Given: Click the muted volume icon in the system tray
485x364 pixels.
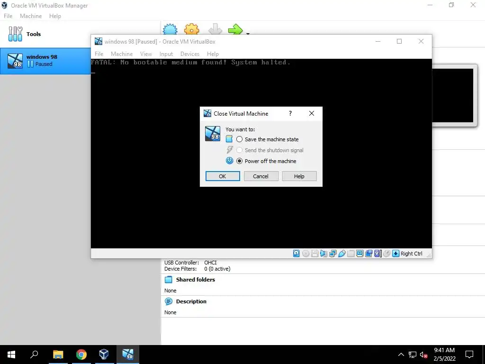Looking at the screenshot, I should point(423,355).
